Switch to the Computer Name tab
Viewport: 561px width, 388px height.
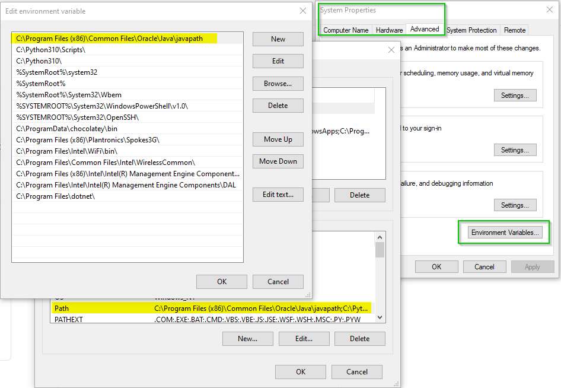pos(345,30)
